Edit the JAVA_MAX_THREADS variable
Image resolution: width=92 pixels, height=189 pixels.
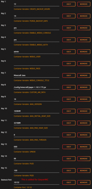click(x=69, y=135)
